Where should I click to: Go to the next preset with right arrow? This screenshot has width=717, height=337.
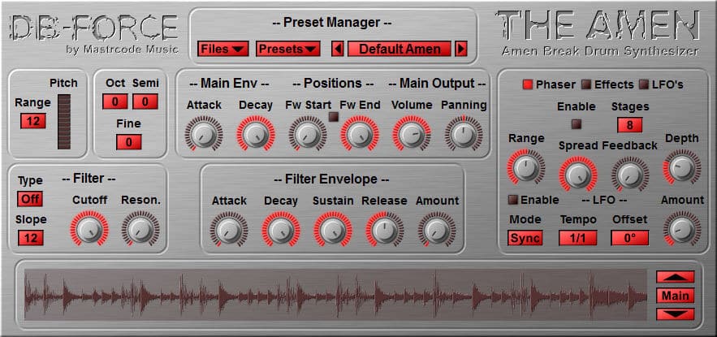coord(461,49)
